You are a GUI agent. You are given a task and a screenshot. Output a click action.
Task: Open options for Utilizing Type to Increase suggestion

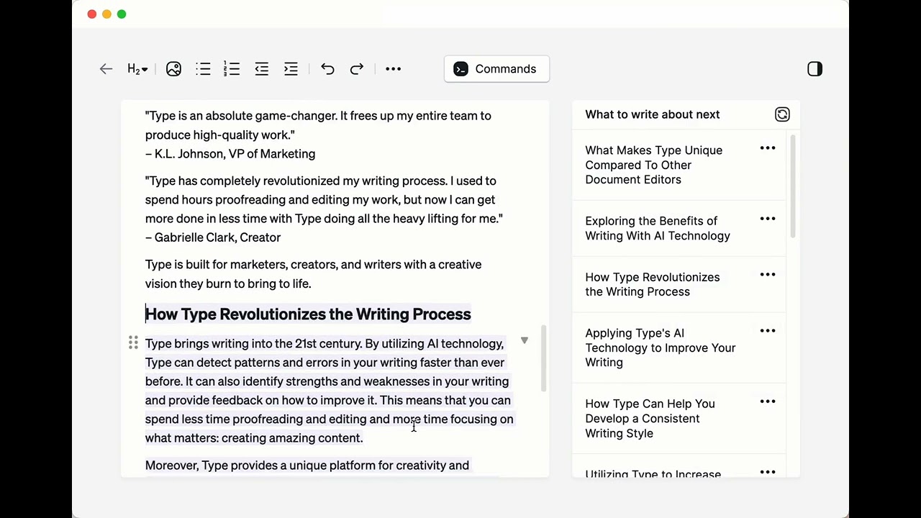tap(768, 472)
